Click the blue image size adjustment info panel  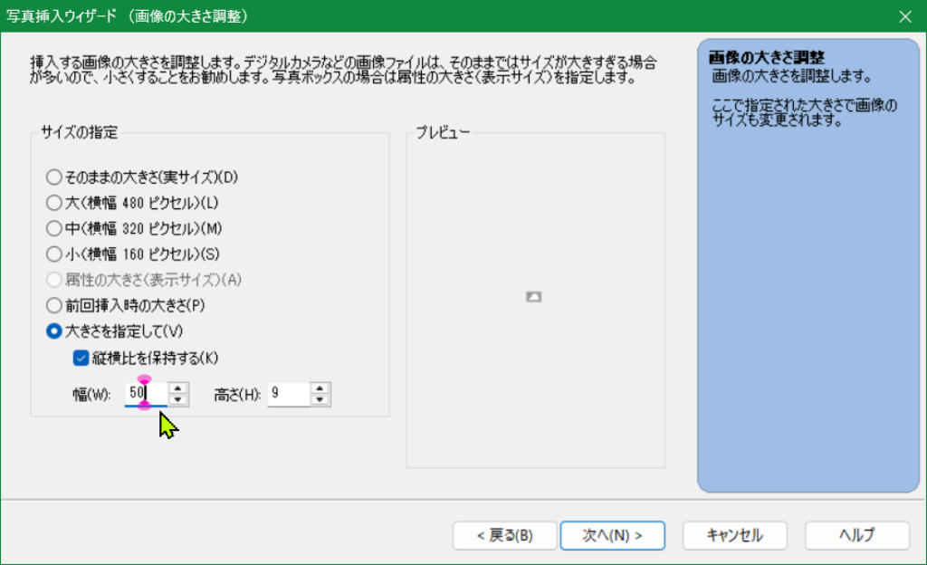[806, 272]
